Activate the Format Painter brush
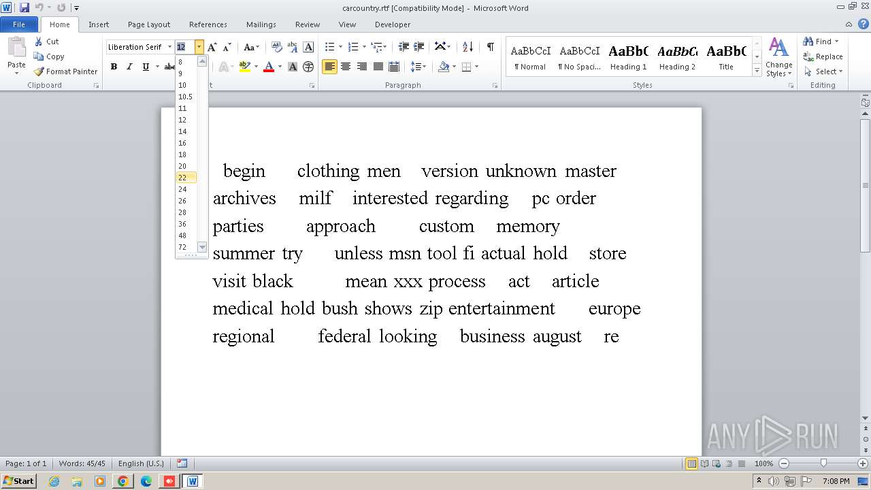Image resolution: width=871 pixels, height=490 pixels. coord(65,71)
